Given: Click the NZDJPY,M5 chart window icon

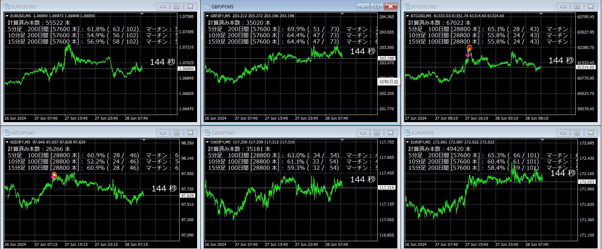Looking at the screenshot, I should pyautogui.click(x=7, y=133).
